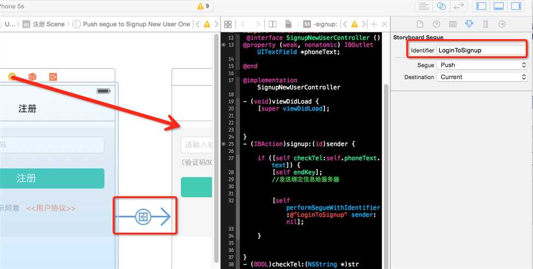Click the storyboard canvas vertical scrollbar
Image resolution: width=533 pixels, height=269 pixels.
click(x=216, y=149)
